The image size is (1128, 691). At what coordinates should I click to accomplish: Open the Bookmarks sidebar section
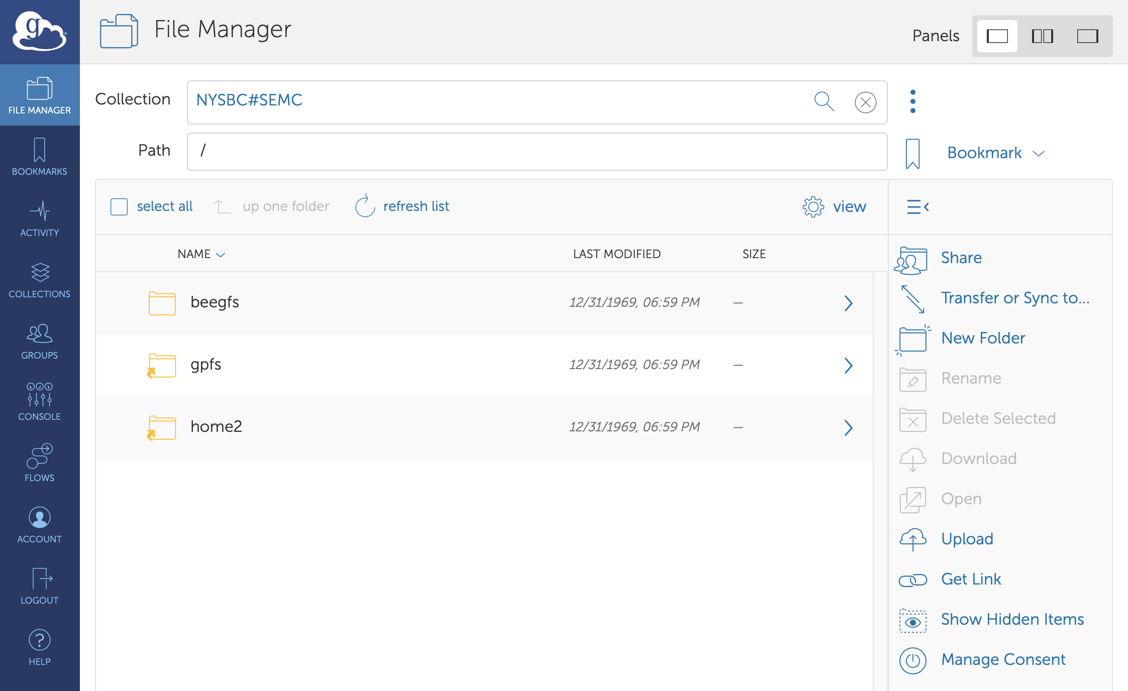[39, 157]
